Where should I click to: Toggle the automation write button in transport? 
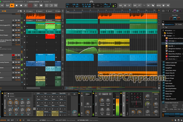(26, 5)
